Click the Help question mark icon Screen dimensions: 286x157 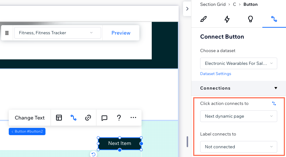click(119, 118)
